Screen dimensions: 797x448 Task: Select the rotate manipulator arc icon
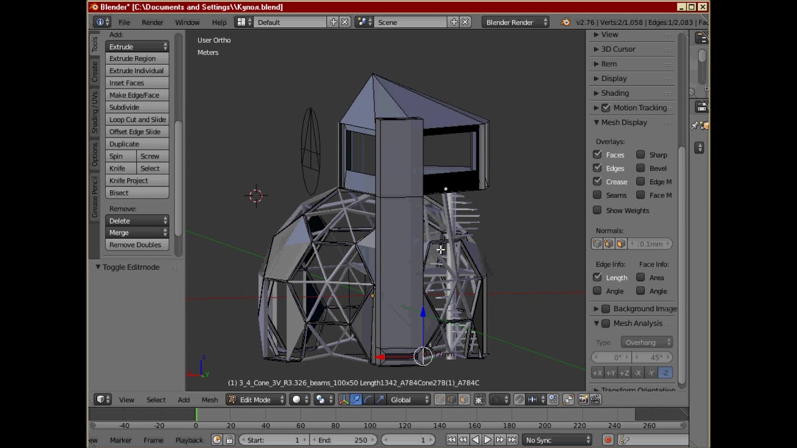coord(368,399)
